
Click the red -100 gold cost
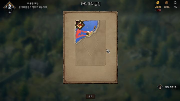pos(158,10)
